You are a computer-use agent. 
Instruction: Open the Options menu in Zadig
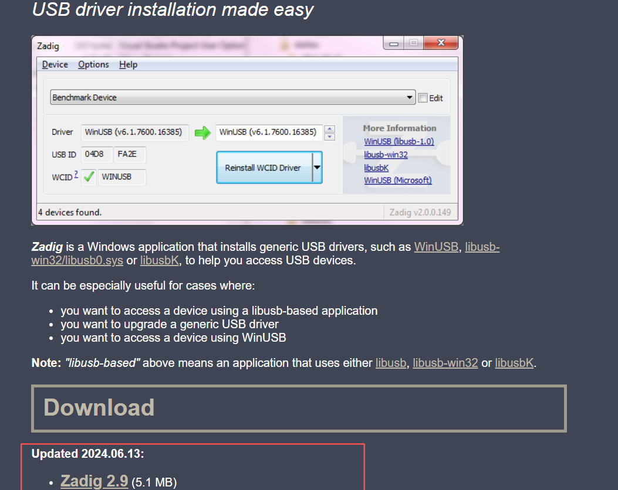pyautogui.click(x=93, y=64)
